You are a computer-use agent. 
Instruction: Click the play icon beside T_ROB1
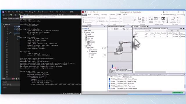[103, 48]
